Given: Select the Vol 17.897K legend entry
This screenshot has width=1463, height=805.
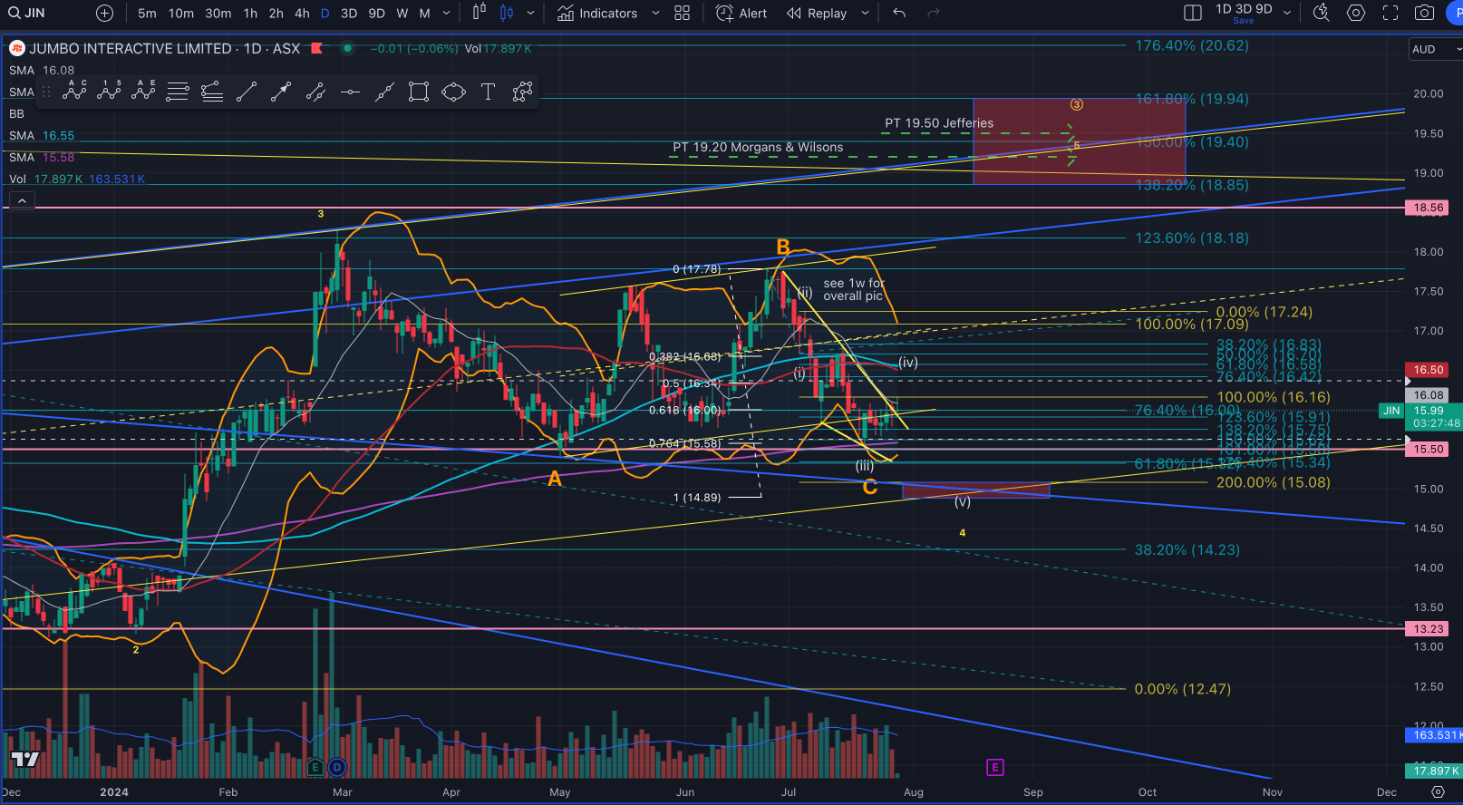Looking at the screenshot, I should (77, 179).
